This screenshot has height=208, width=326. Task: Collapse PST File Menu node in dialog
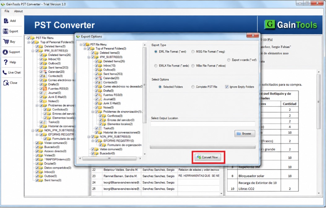[81, 44]
